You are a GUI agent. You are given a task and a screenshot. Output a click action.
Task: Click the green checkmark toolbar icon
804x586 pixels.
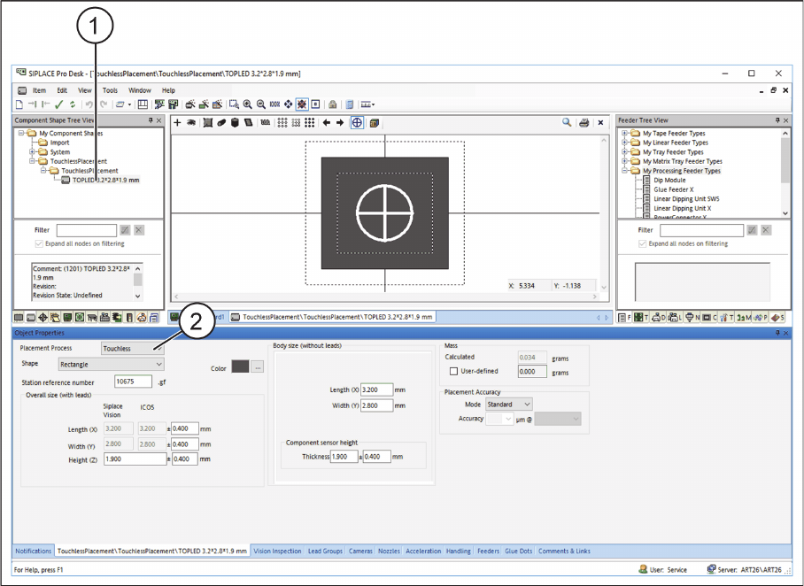pyautogui.click(x=58, y=104)
